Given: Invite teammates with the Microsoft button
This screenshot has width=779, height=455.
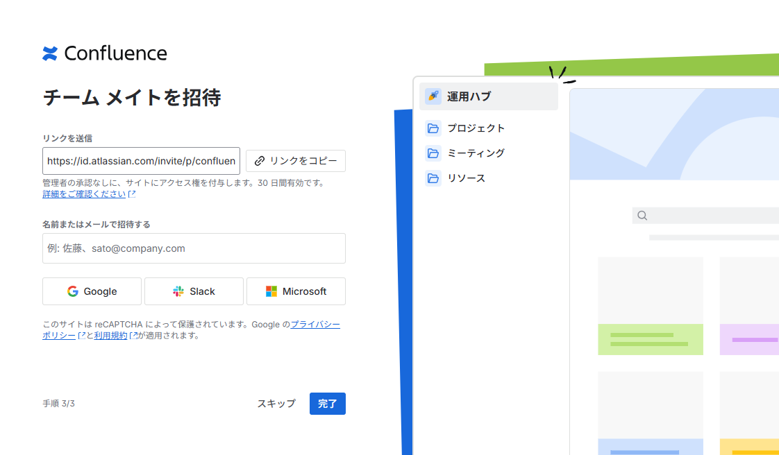Looking at the screenshot, I should tap(296, 291).
